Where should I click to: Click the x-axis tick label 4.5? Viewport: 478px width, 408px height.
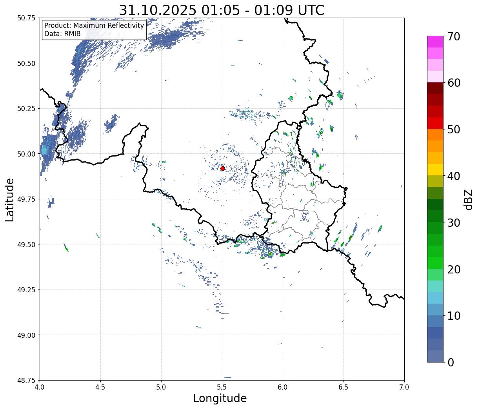(100, 387)
